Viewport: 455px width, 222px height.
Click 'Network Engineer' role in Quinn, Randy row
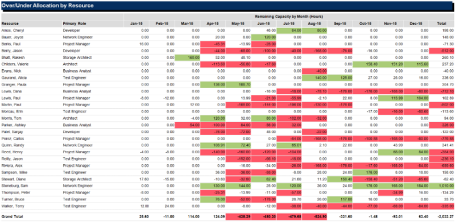(77, 145)
